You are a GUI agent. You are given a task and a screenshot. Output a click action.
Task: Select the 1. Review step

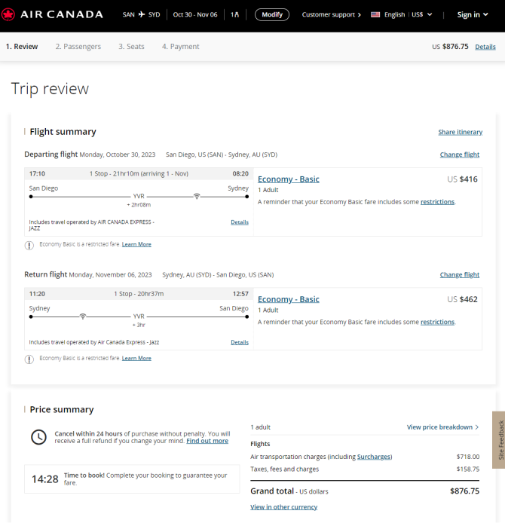pos(22,47)
